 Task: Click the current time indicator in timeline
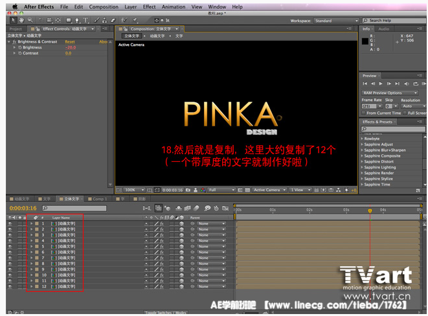370,211
